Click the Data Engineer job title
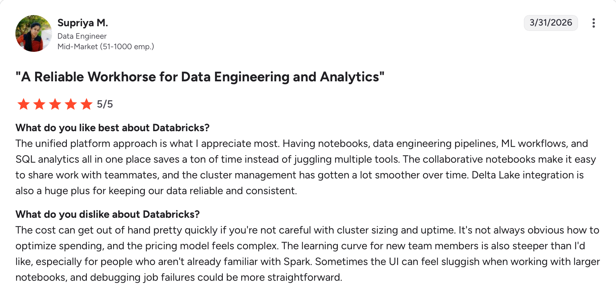 pos(82,36)
